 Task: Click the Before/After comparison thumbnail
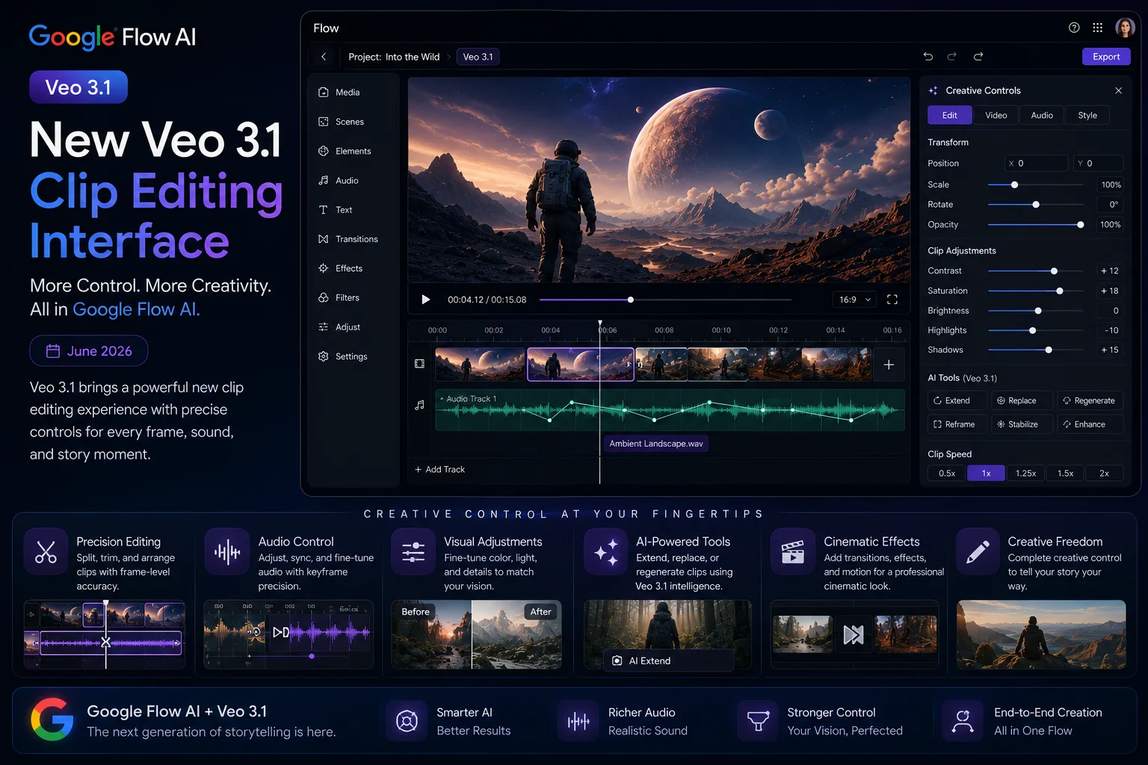click(477, 634)
